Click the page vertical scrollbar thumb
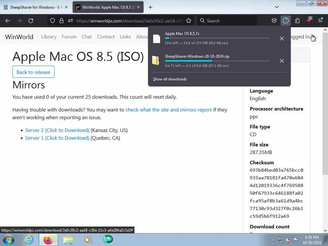This screenshot has width=328, height=246. 325,103
